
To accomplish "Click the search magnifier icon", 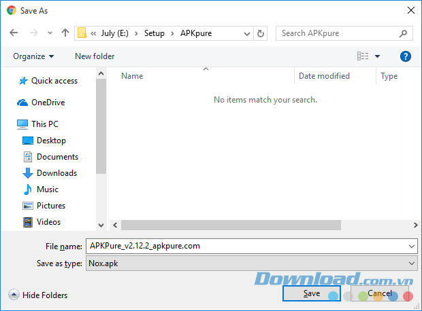I will tap(403, 33).
